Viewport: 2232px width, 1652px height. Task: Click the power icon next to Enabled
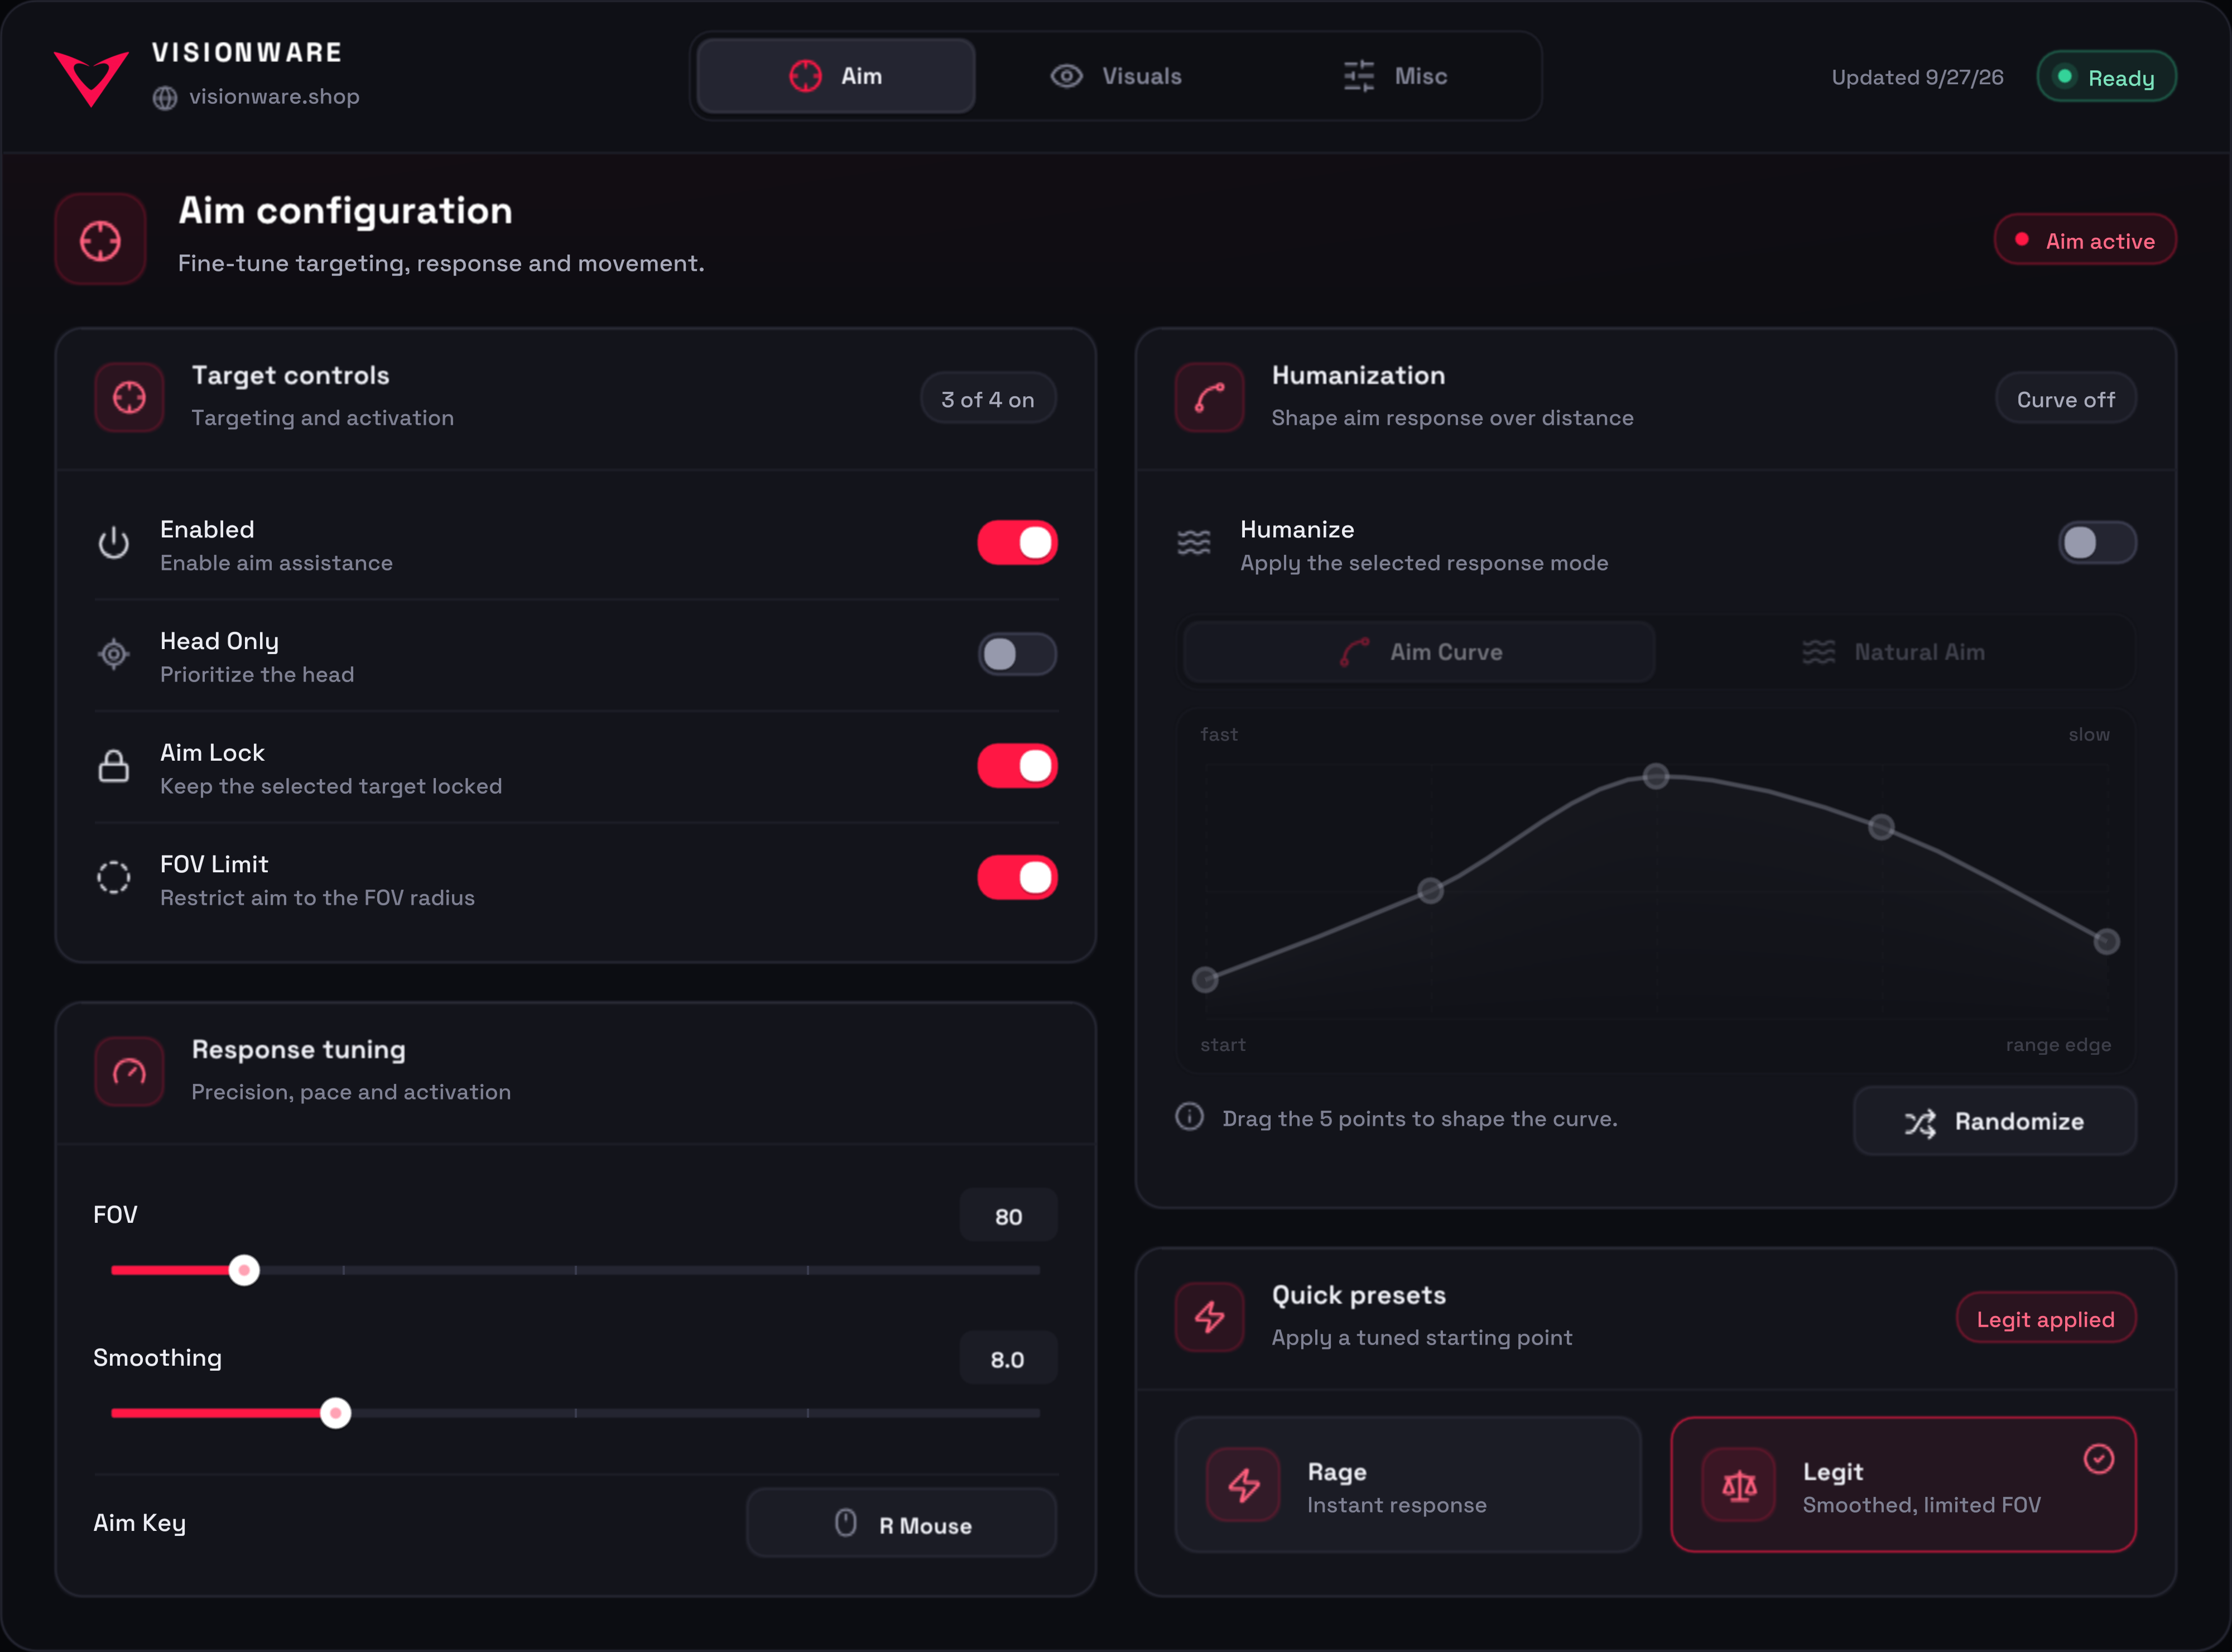coord(114,543)
